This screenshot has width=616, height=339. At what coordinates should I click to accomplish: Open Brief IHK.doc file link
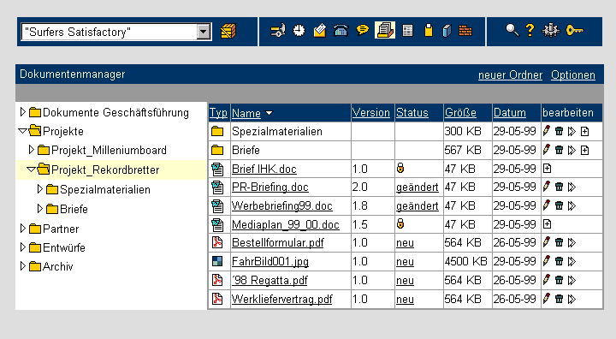264,169
